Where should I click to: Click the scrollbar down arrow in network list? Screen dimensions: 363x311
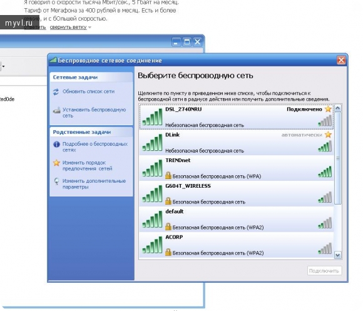(x=338, y=255)
